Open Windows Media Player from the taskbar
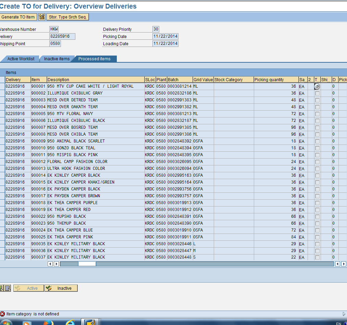The height and width of the screenshot is (325, 347). tap(27, 323)
